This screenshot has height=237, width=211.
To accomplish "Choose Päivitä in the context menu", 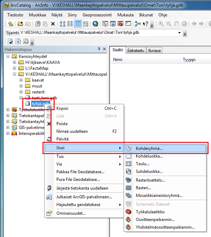I will tap(84, 139).
